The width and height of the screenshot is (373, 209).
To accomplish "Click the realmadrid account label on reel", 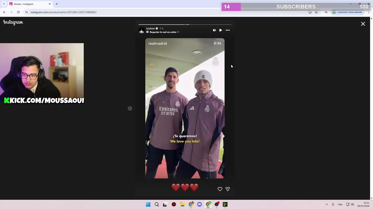I will 158,44.
